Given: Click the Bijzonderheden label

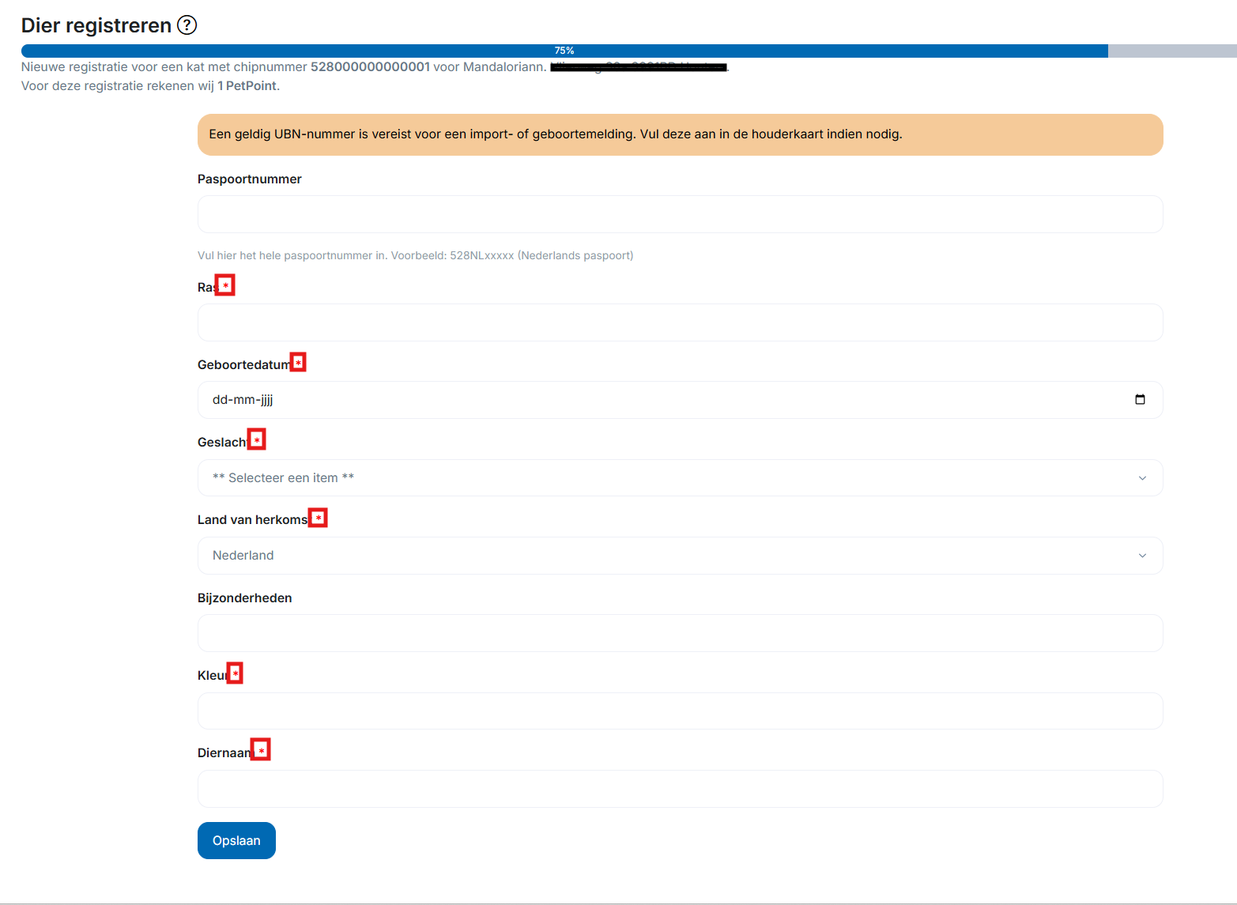Looking at the screenshot, I should [x=244, y=598].
